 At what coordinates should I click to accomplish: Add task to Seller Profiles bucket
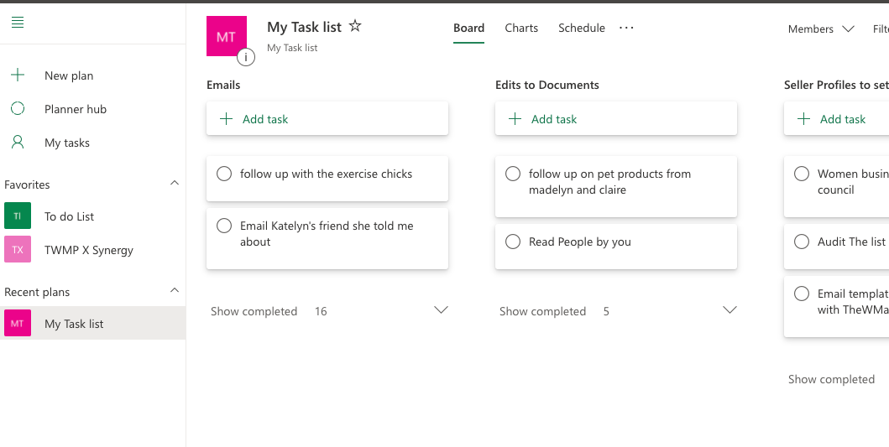[x=836, y=118]
